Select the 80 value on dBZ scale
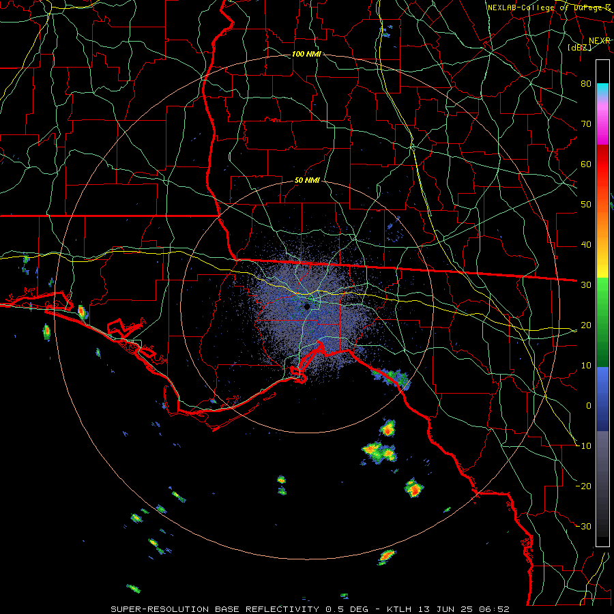This screenshot has height=614, width=614. (586, 83)
